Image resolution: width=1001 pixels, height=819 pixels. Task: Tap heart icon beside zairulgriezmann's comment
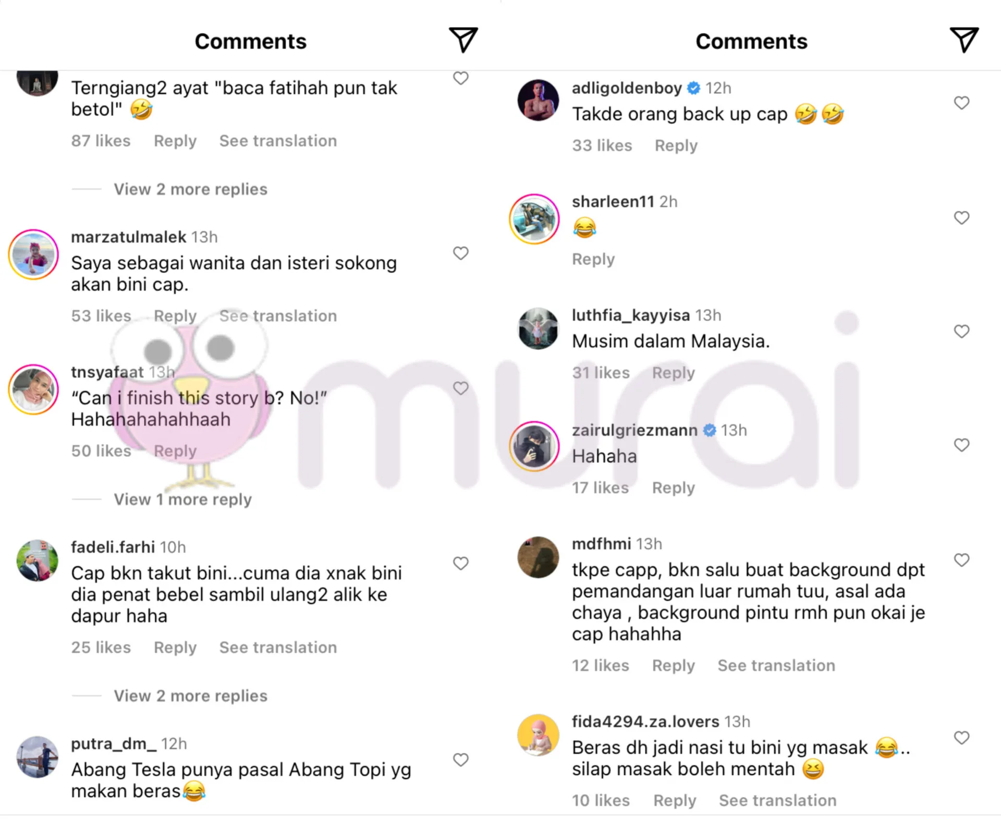(x=961, y=445)
